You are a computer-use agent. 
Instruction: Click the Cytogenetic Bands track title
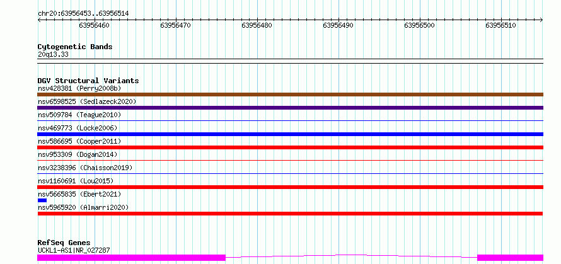75,47
